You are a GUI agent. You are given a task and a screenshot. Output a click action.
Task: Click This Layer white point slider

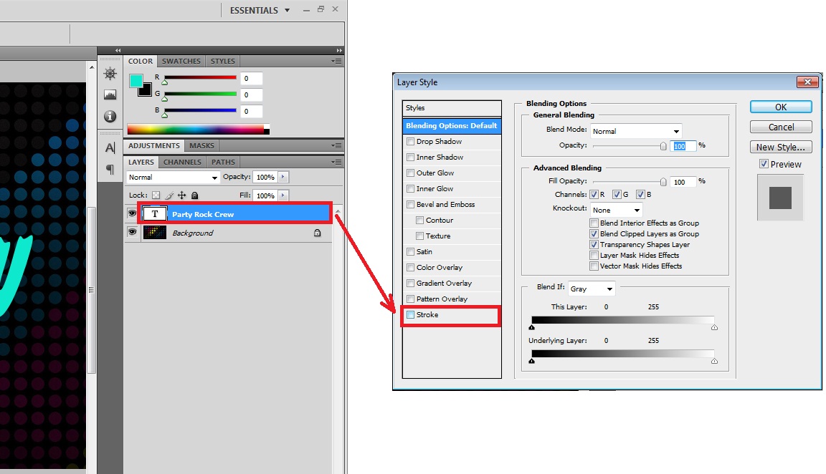click(x=714, y=327)
